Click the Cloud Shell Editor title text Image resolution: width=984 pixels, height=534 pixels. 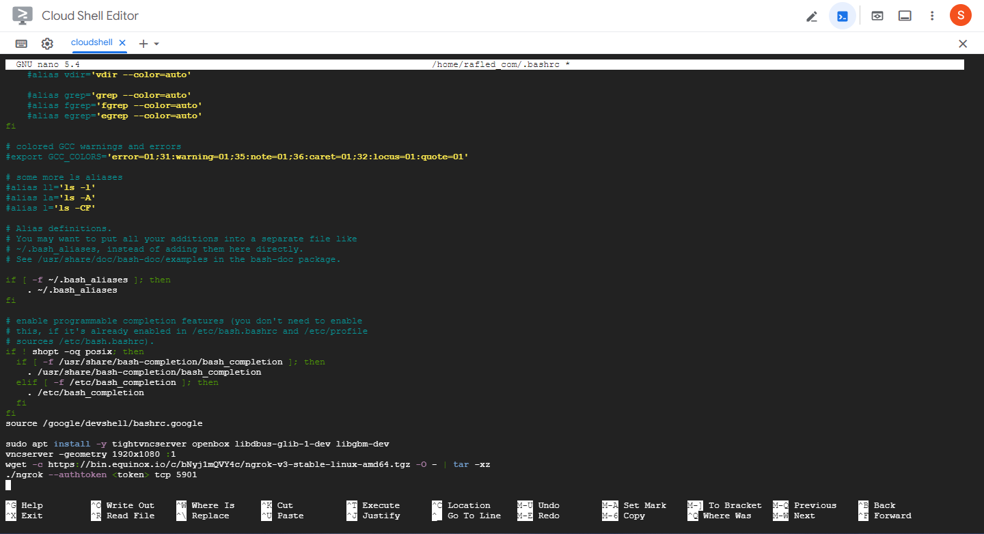pos(91,15)
